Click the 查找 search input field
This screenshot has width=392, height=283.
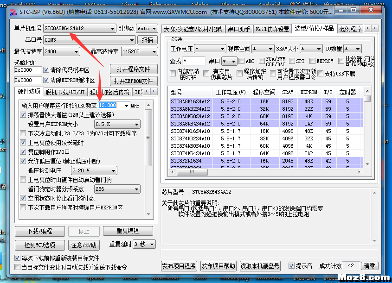coord(194,61)
